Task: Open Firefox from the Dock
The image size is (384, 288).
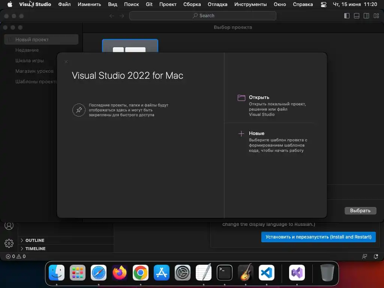Action: (x=120, y=273)
